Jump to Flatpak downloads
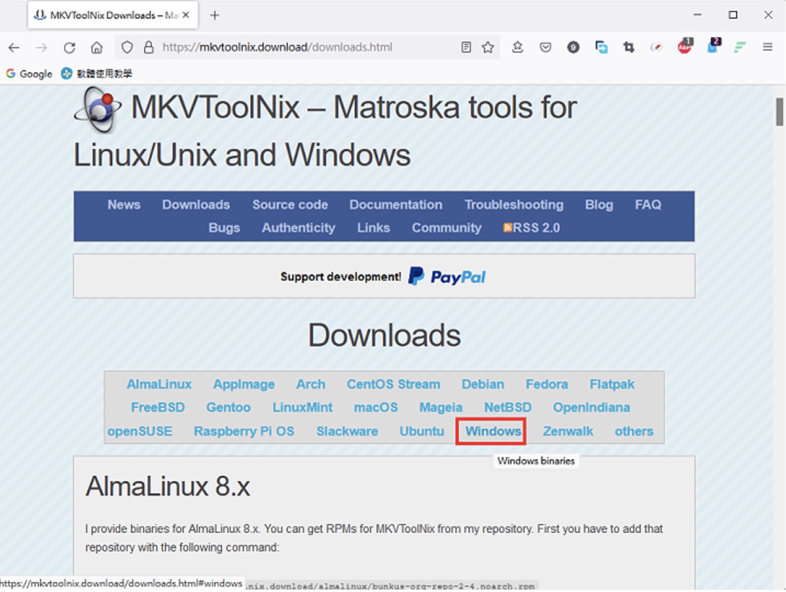The image size is (786, 592). (612, 385)
